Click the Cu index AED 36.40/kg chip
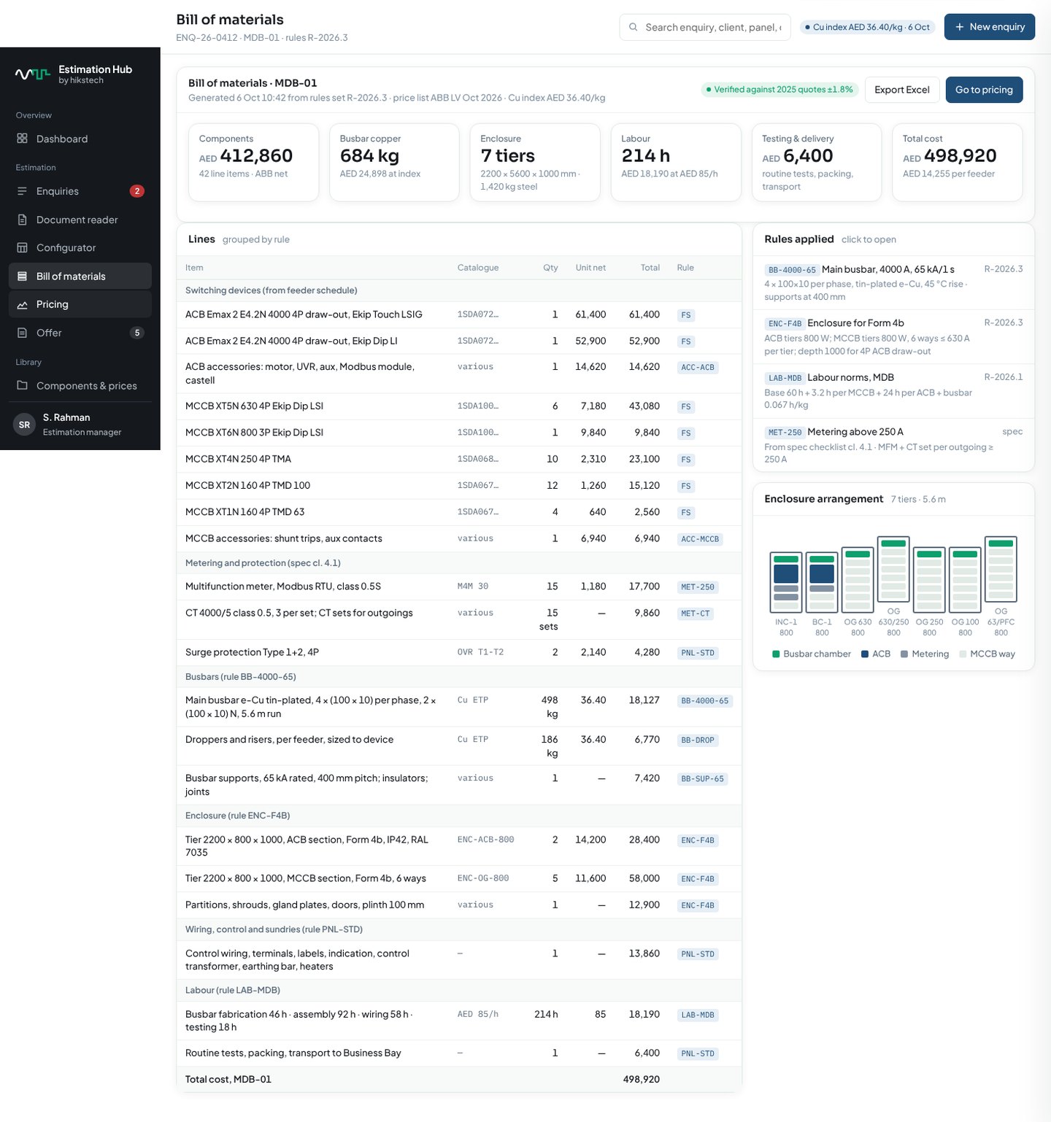Viewport: 1051px width, 1122px height. click(868, 27)
